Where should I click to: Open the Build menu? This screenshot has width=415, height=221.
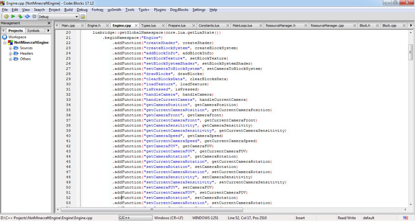pyautogui.click(x=68, y=10)
